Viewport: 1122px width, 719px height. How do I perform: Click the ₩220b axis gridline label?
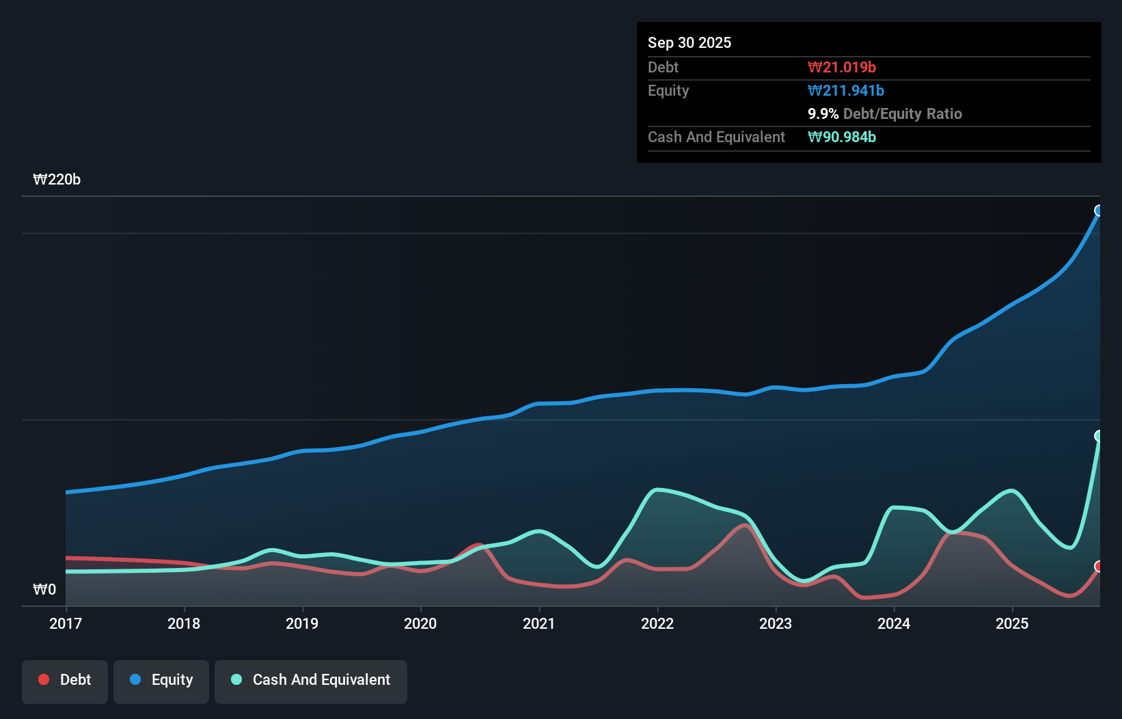(57, 180)
